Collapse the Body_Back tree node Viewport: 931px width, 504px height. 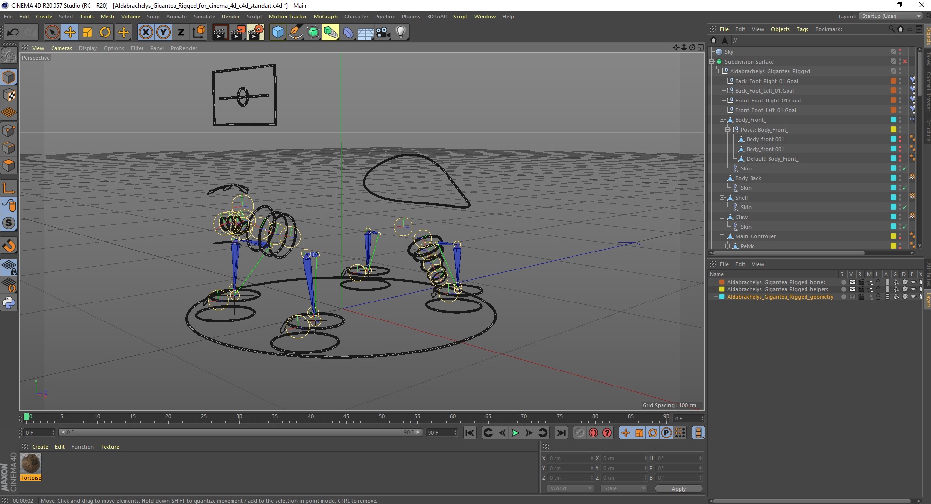coord(722,178)
